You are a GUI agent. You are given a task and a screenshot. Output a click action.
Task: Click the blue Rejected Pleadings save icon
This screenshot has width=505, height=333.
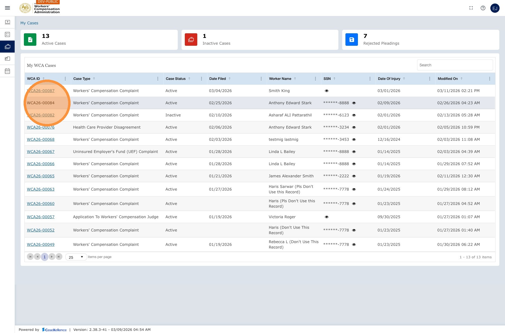click(x=351, y=40)
